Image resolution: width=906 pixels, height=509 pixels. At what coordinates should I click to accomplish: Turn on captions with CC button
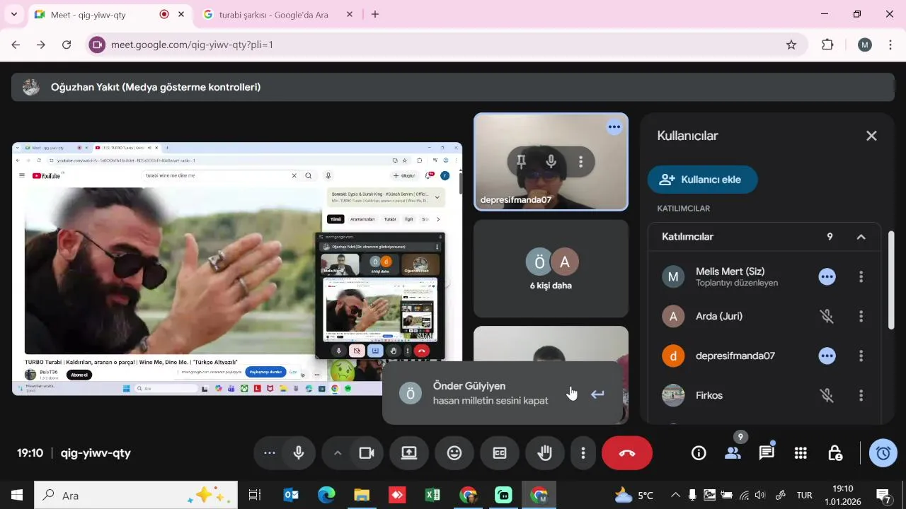[500, 453]
